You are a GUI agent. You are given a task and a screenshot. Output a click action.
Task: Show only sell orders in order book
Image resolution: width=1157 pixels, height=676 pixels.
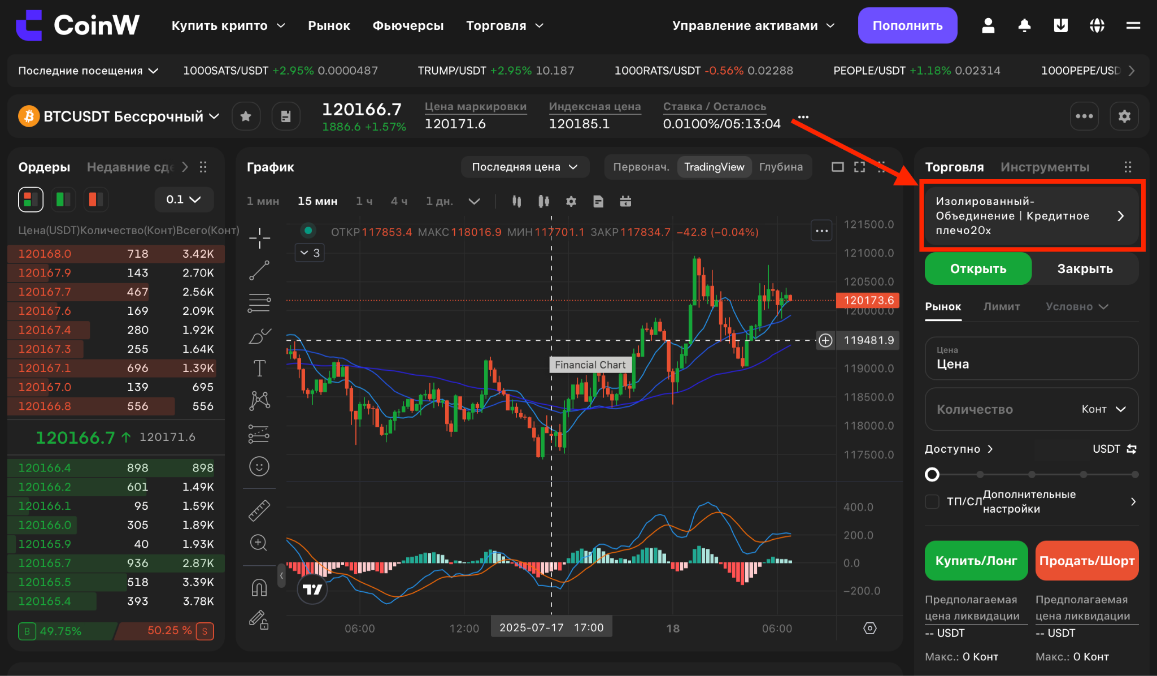pyautogui.click(x=96, y=200)
